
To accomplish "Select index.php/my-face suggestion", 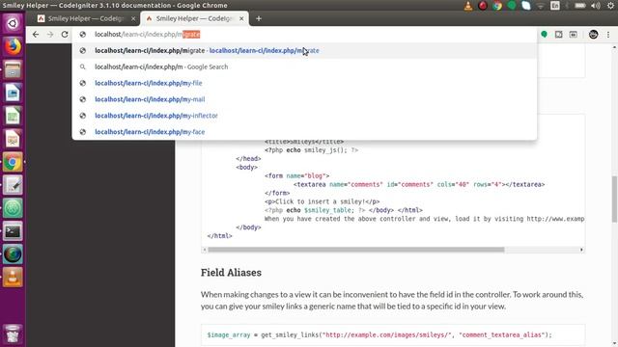I will (x=304, y=132).
